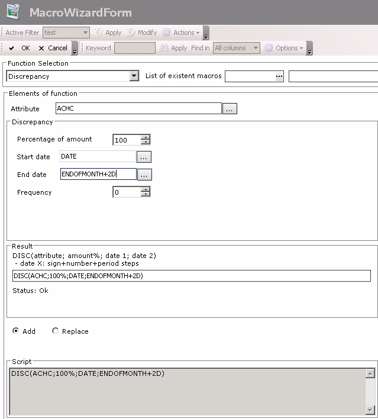Open the Function Selection Discrepancy dropdown
The width and height of the screenshot is (378, 419).
click(x=134, y=76)
